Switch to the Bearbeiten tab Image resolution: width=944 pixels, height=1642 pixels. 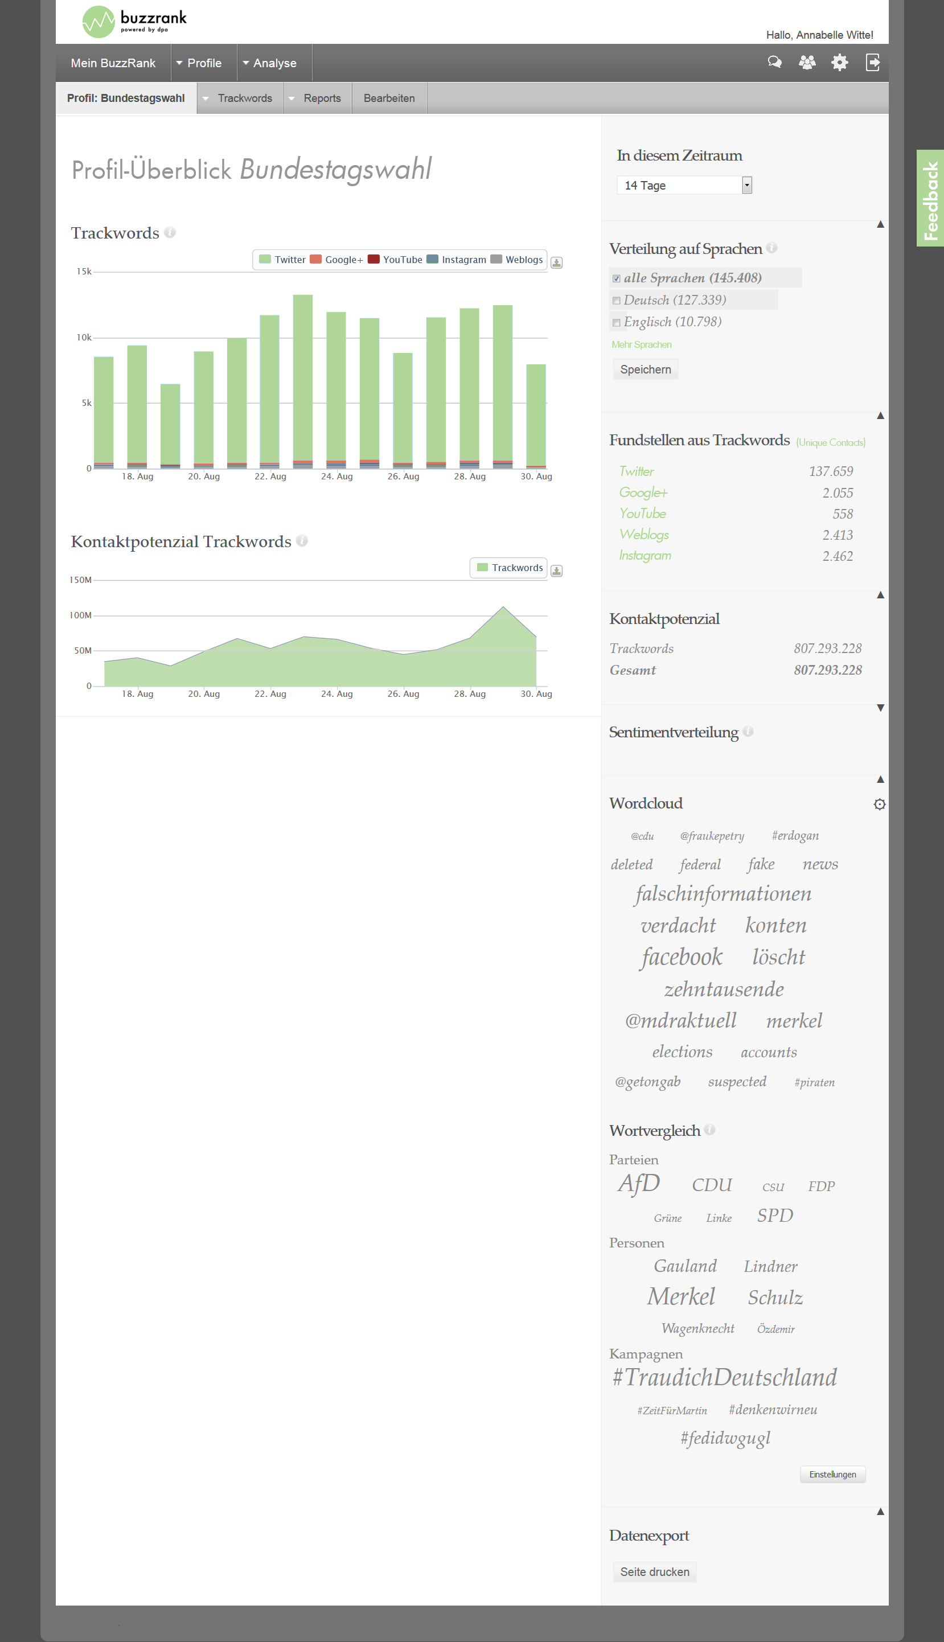(x=389, y=98)
